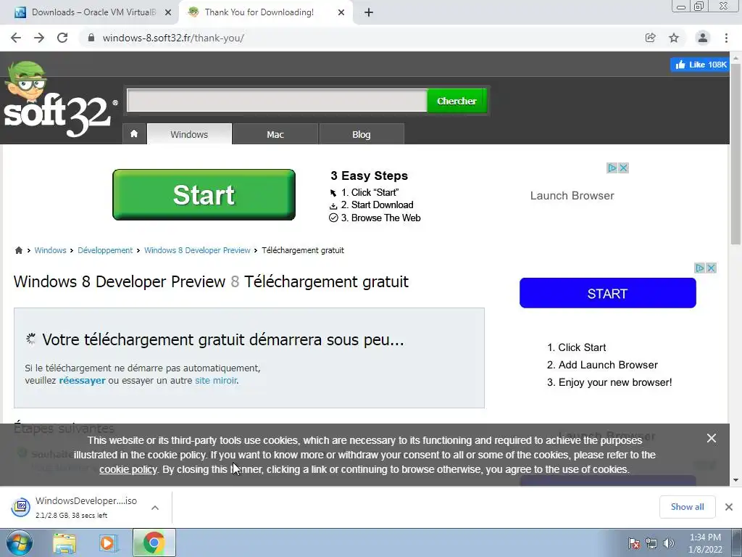Expand the download item options chevron
742x557 pixels.
pos(155,507)
